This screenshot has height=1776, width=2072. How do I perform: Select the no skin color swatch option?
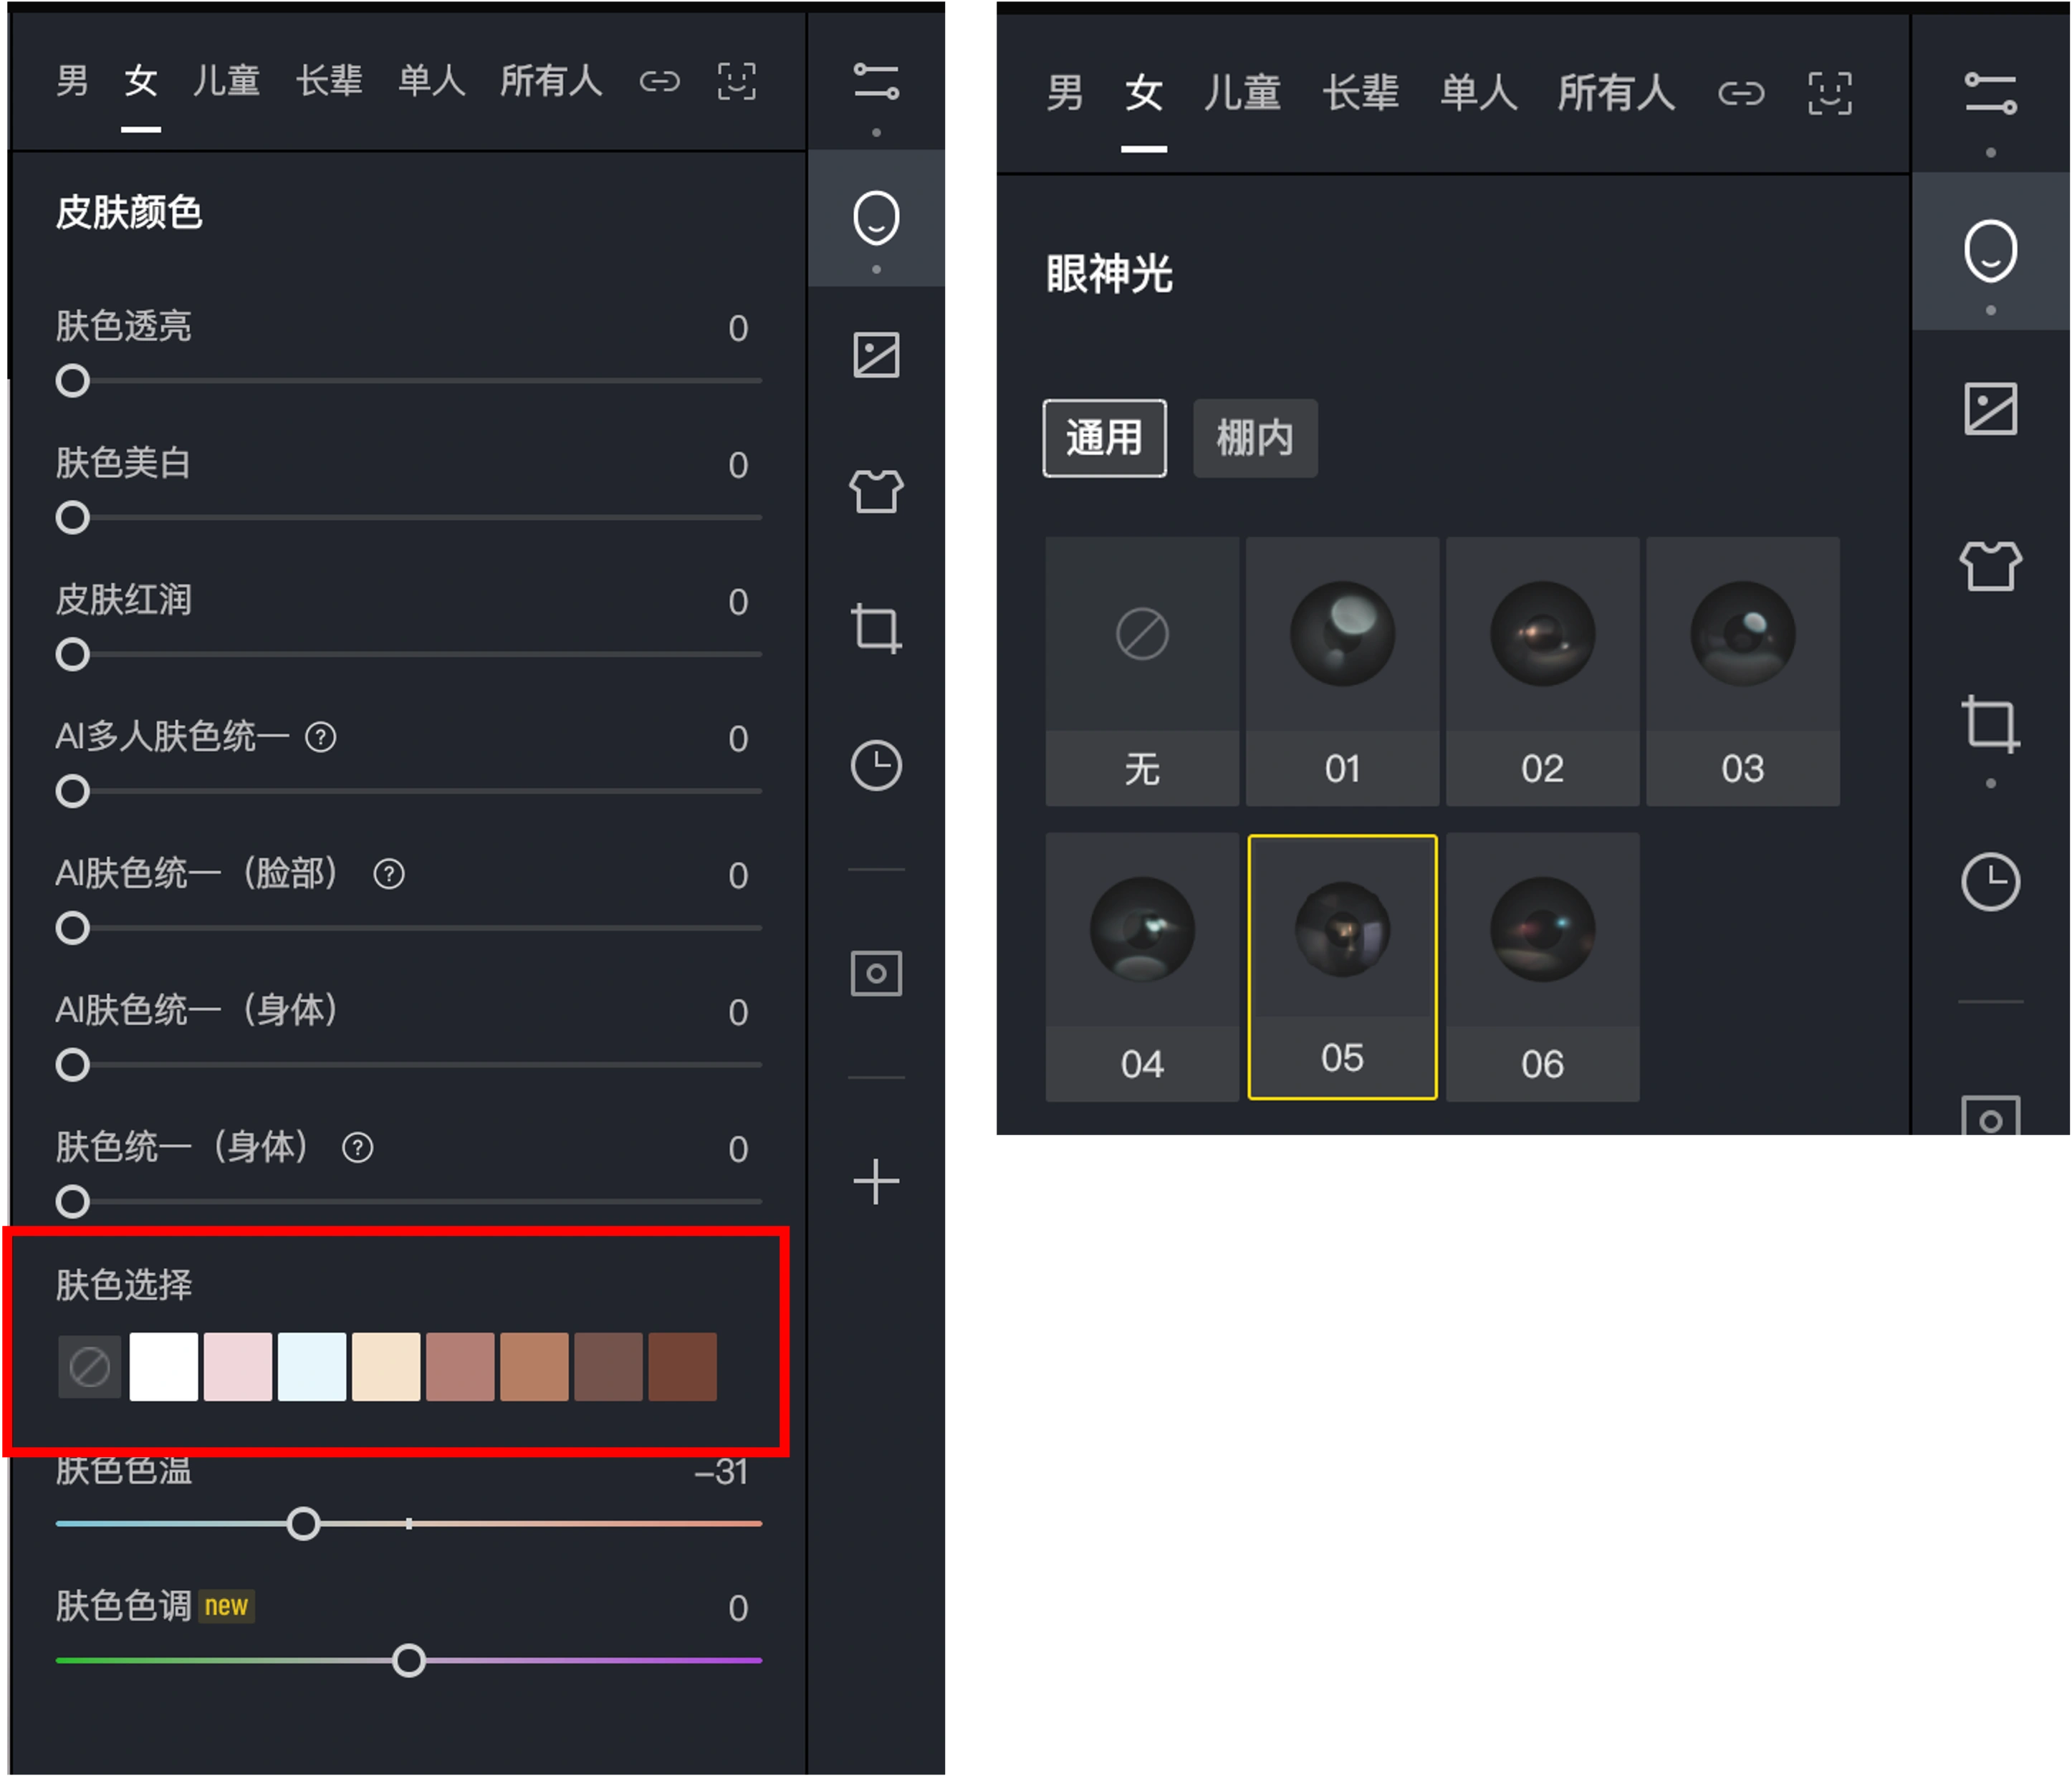[x=90, y=1366]
